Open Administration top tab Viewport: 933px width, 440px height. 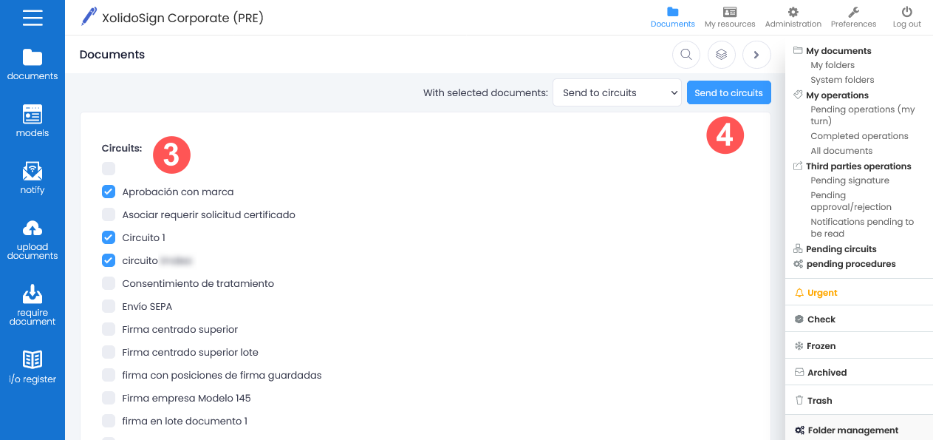tap(793, 17)
